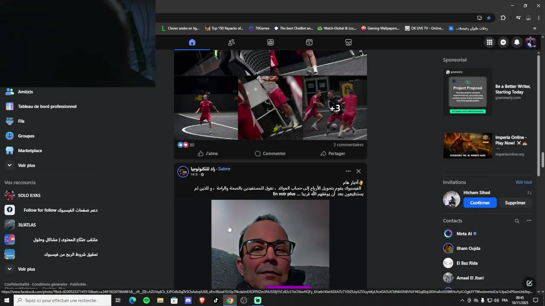Confirm Hicham Sihssi friend request
The height and width of the screenshot is (306, 545).
tap(480, 203)
